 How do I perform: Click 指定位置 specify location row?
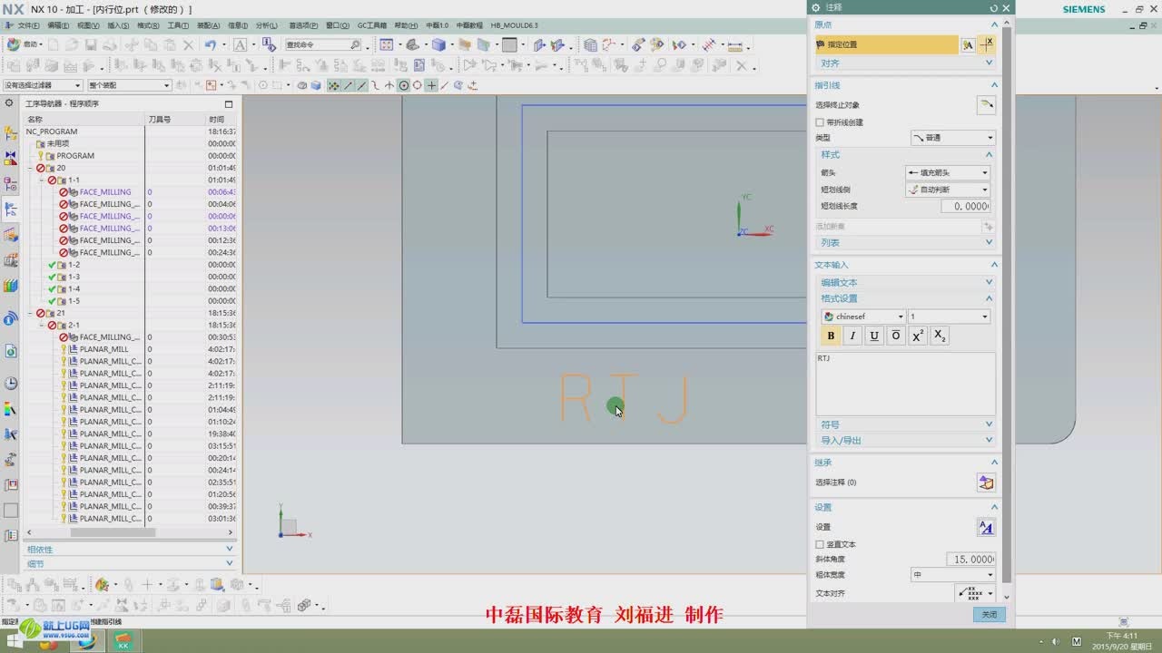tap(885, 44)
